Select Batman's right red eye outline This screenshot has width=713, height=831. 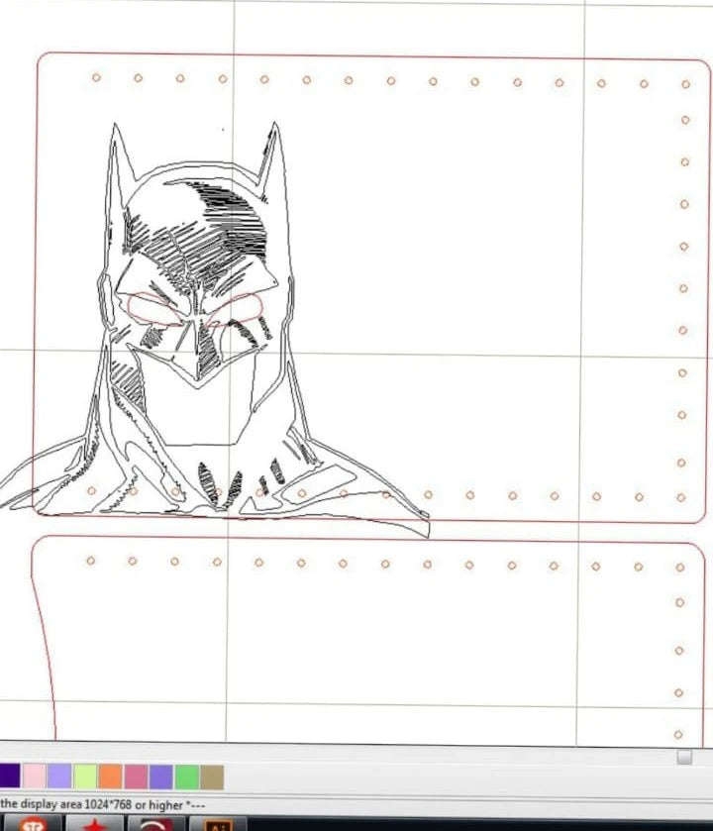pos(236,308)
